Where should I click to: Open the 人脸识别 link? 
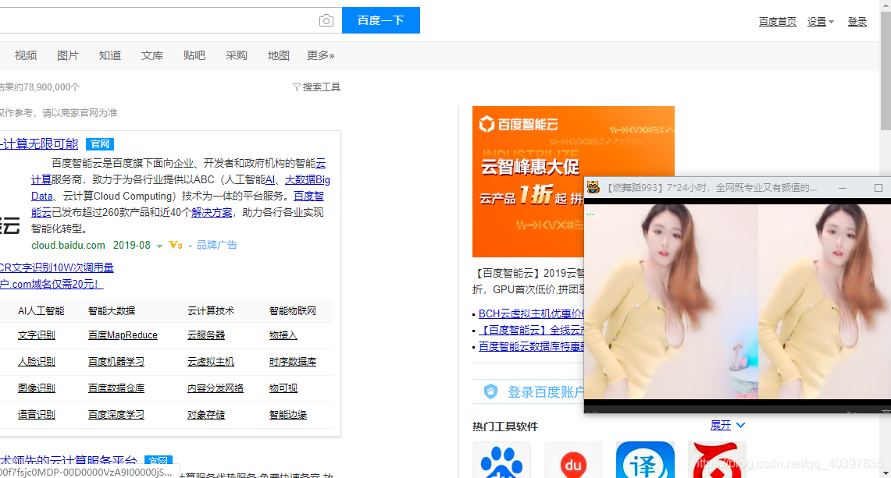(x=37, y=362)
